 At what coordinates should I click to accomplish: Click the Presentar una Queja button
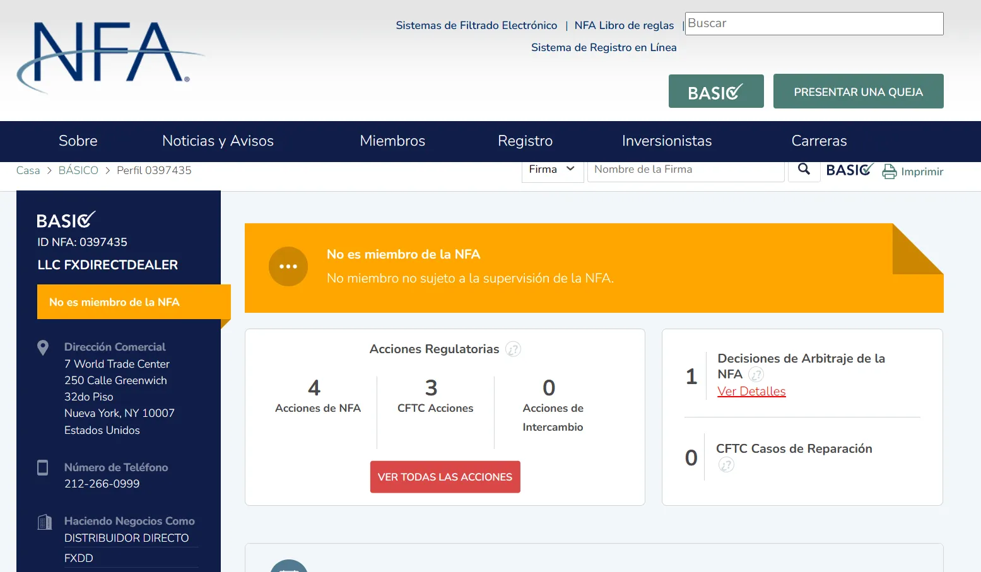858,91
